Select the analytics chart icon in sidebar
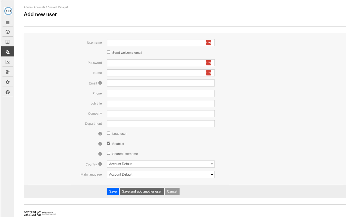Screen dimensions: 347x217 [x=8, y=62]
